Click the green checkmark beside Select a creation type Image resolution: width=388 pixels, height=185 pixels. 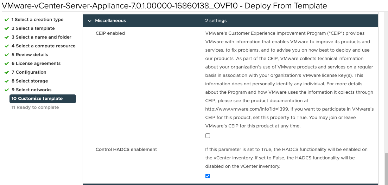(7, 20)
